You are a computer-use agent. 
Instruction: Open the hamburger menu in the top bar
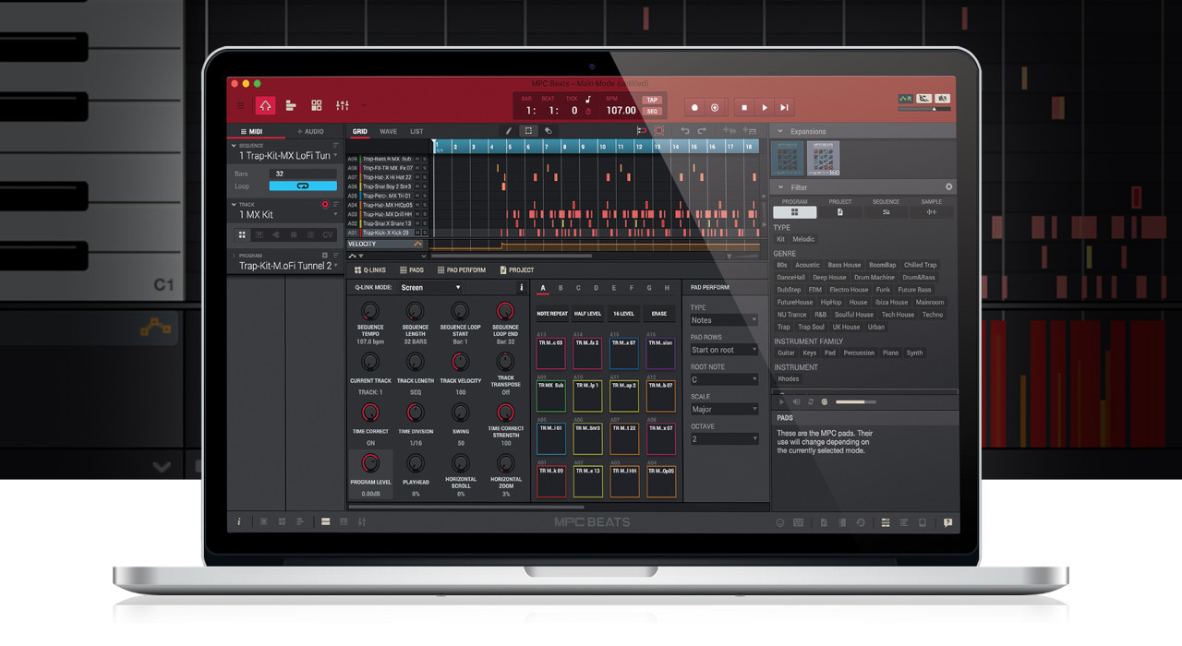[241, 106]
